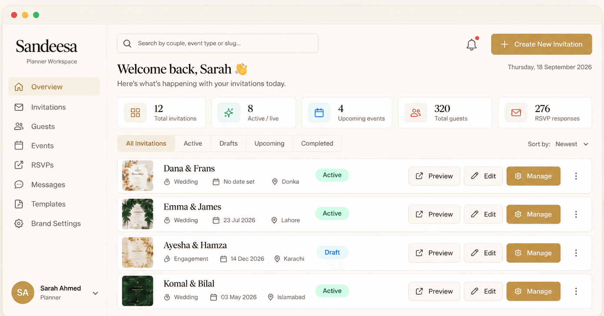
Task: Click the Upcoming events calendar icon
Action: coord(319,113)
